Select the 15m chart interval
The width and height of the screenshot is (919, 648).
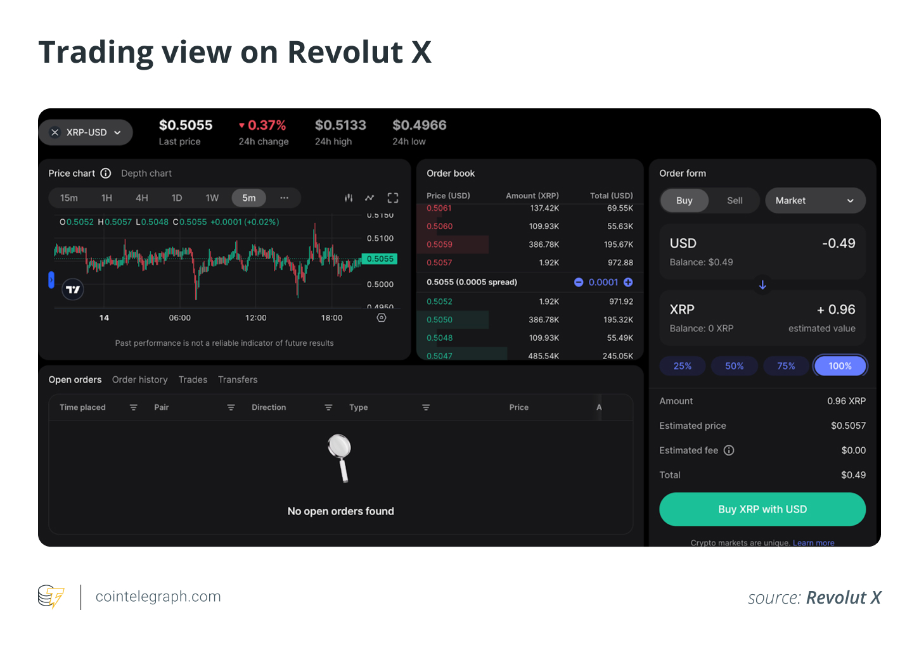click(x=69, y=198)
